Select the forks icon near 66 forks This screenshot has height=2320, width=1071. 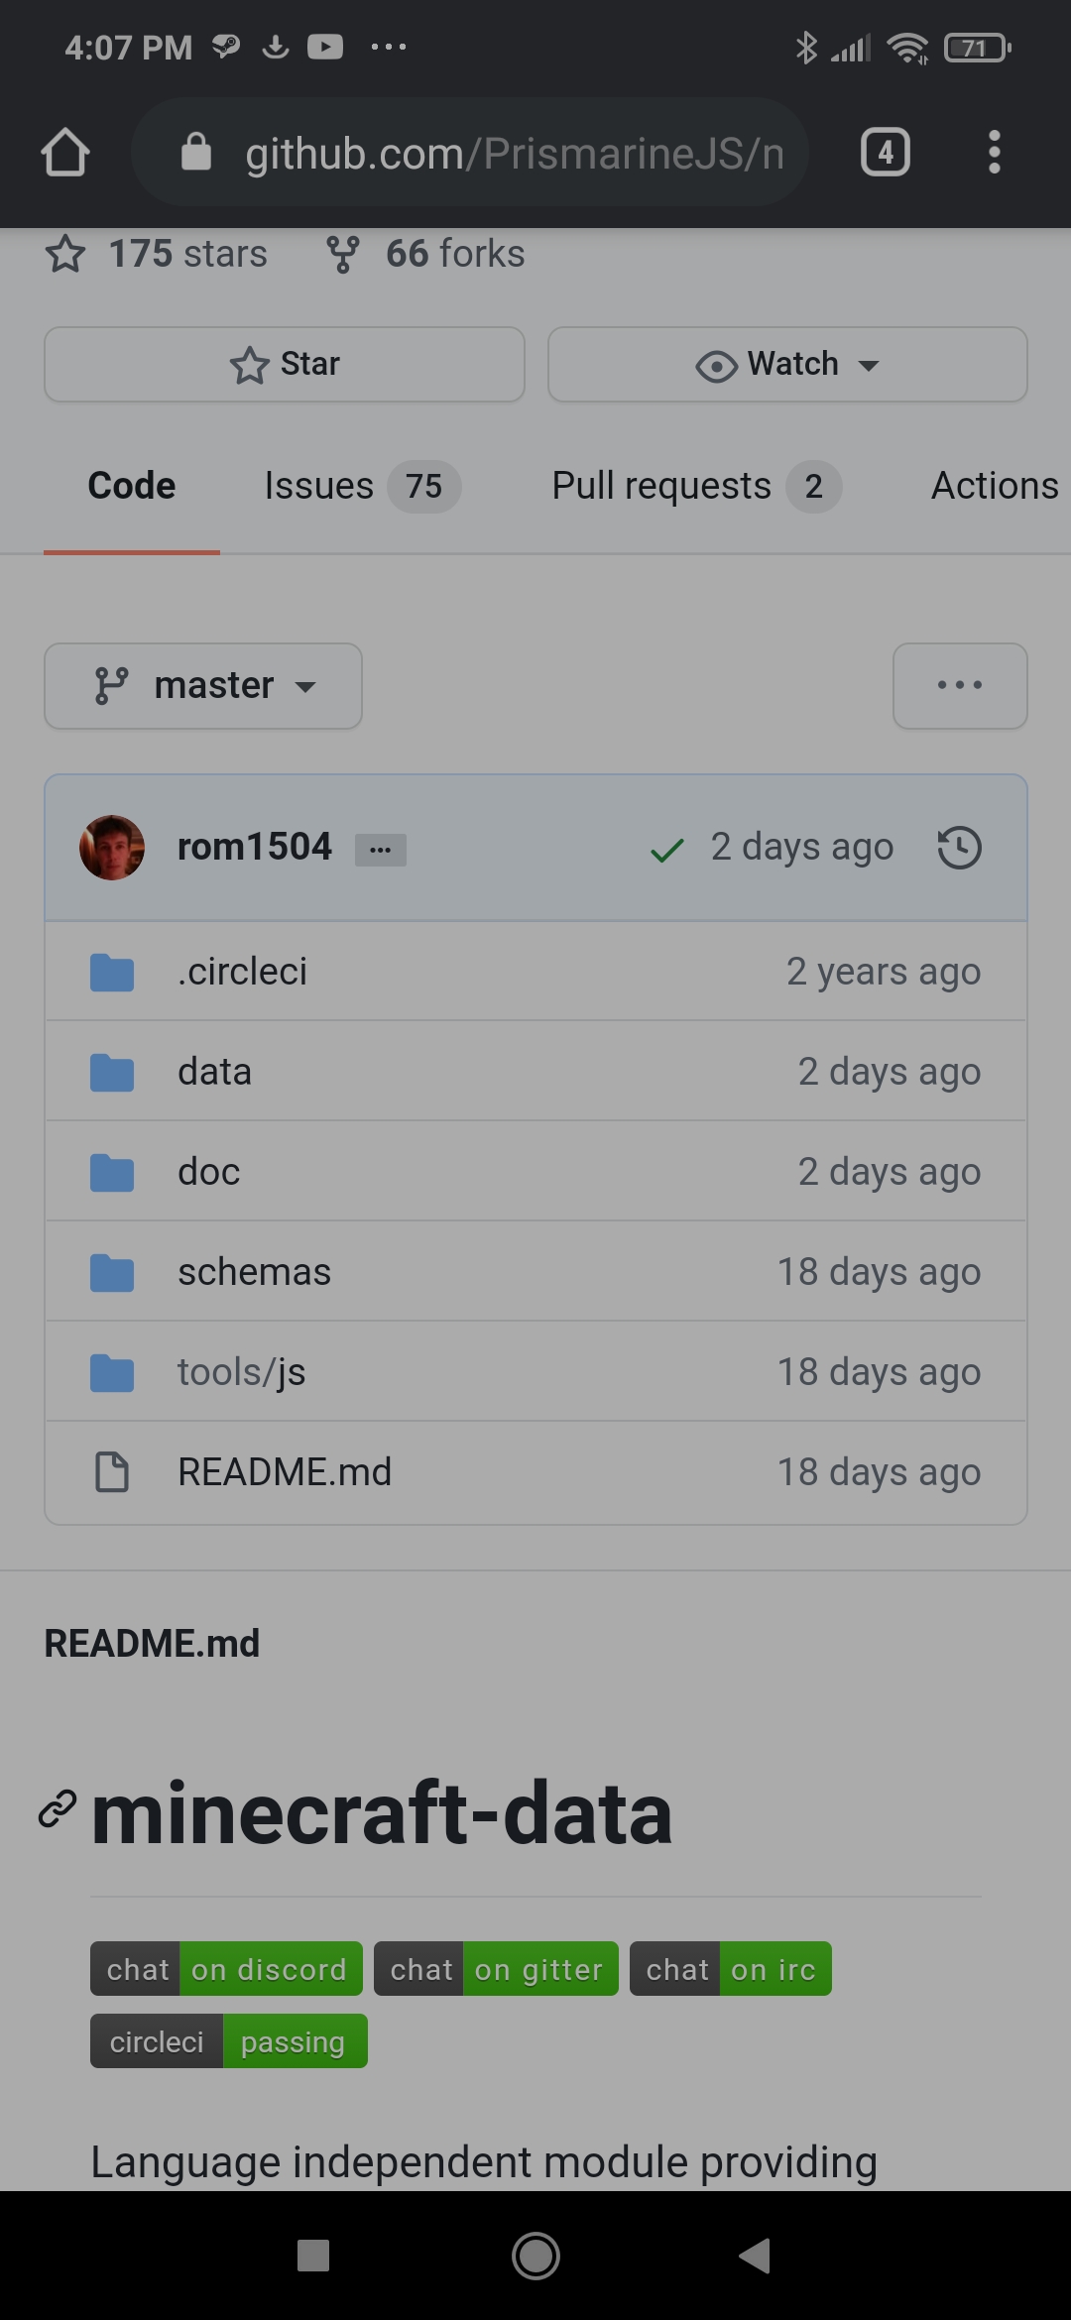341,253
